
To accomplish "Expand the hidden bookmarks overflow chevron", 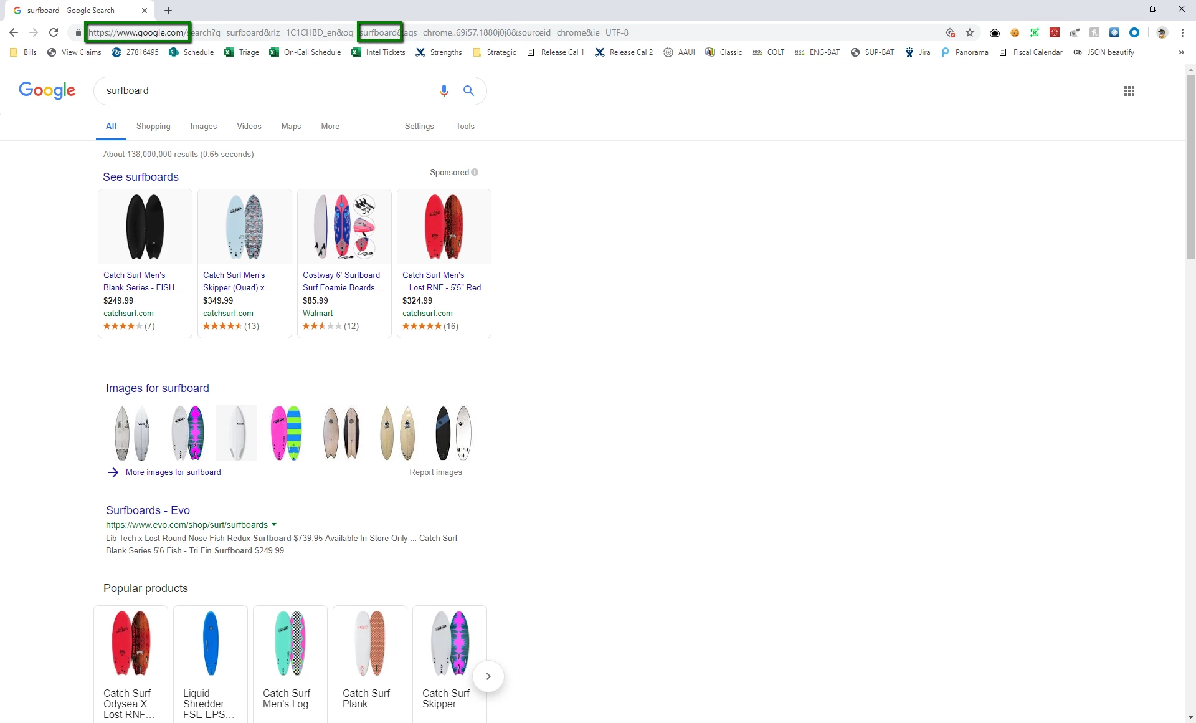I will pyautogui.click(x=1181, y=52).
